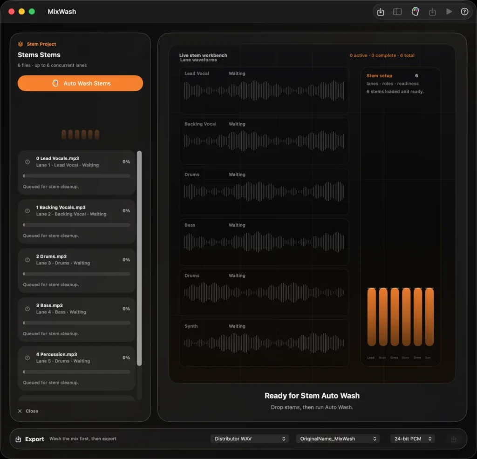This screenshot has width=477, height=459.
Task: Open the colorful Auto Wash head icon
Action: 415,12
